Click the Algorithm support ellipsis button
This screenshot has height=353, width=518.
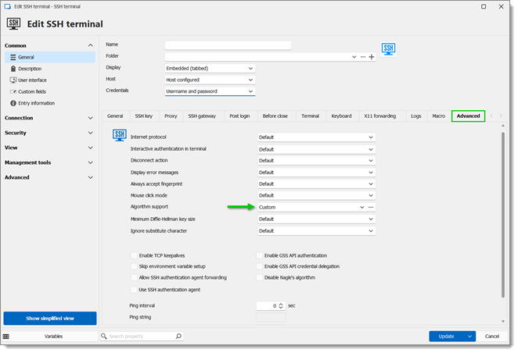click(x=371, y=207)
